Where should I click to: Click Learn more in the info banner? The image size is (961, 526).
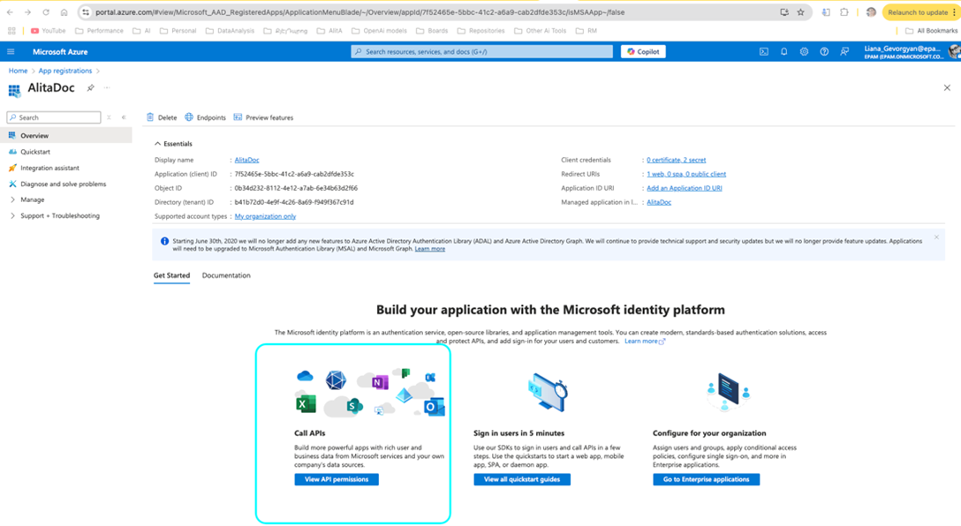(x=429, y=249)
